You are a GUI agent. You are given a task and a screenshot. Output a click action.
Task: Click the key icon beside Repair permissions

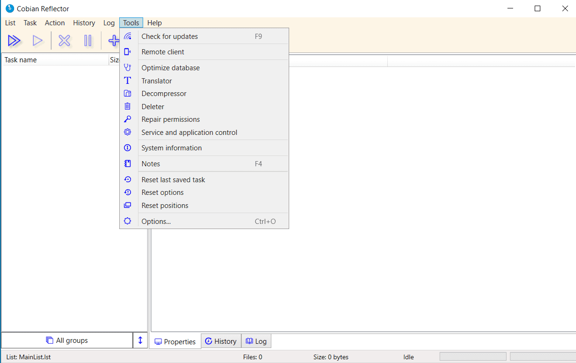click(127, 119)
